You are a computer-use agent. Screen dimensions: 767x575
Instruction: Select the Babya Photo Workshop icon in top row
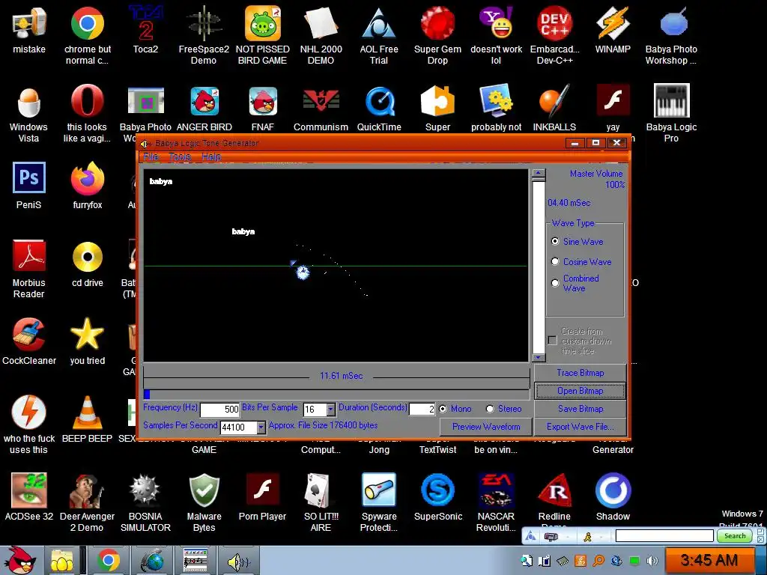(x=671, y=35)
